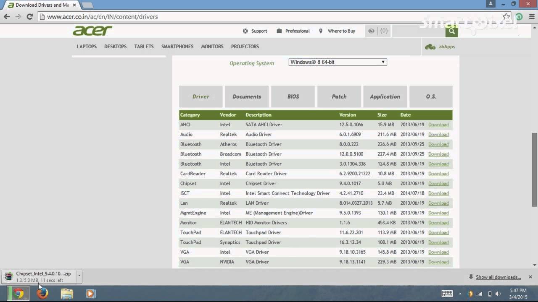Click Show all downloads link
Screen dimensions: 538x302
click(498, 277)
